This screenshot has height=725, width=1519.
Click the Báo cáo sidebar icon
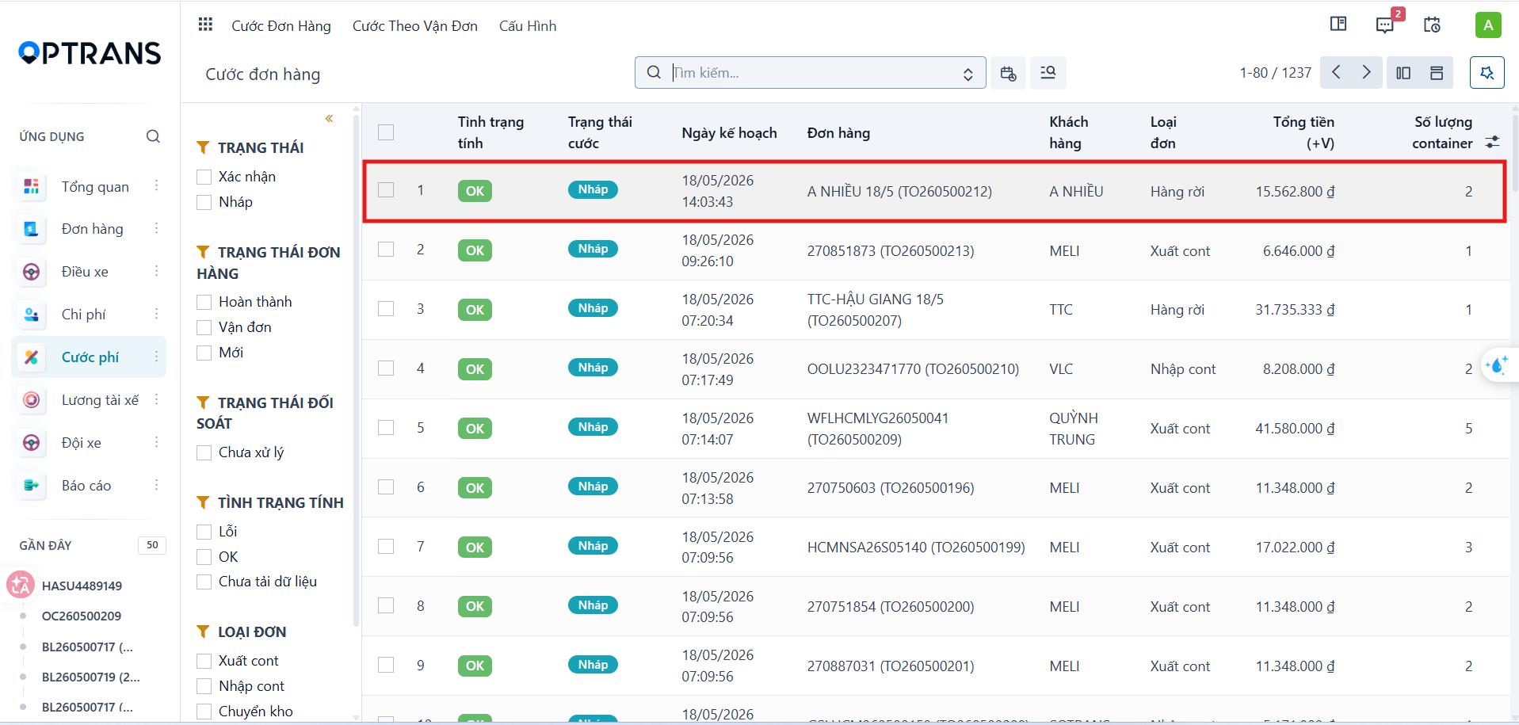(32, 485)
